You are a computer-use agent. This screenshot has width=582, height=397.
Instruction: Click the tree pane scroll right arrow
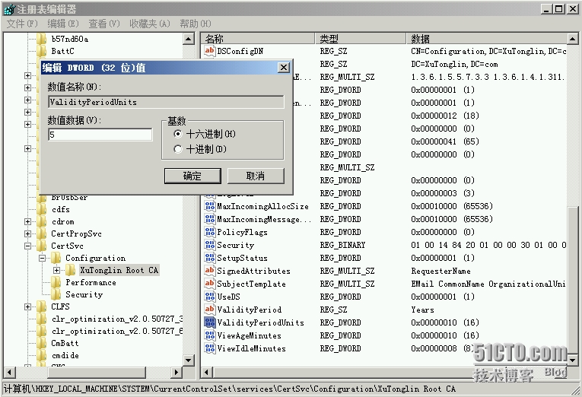pos(177,372)
